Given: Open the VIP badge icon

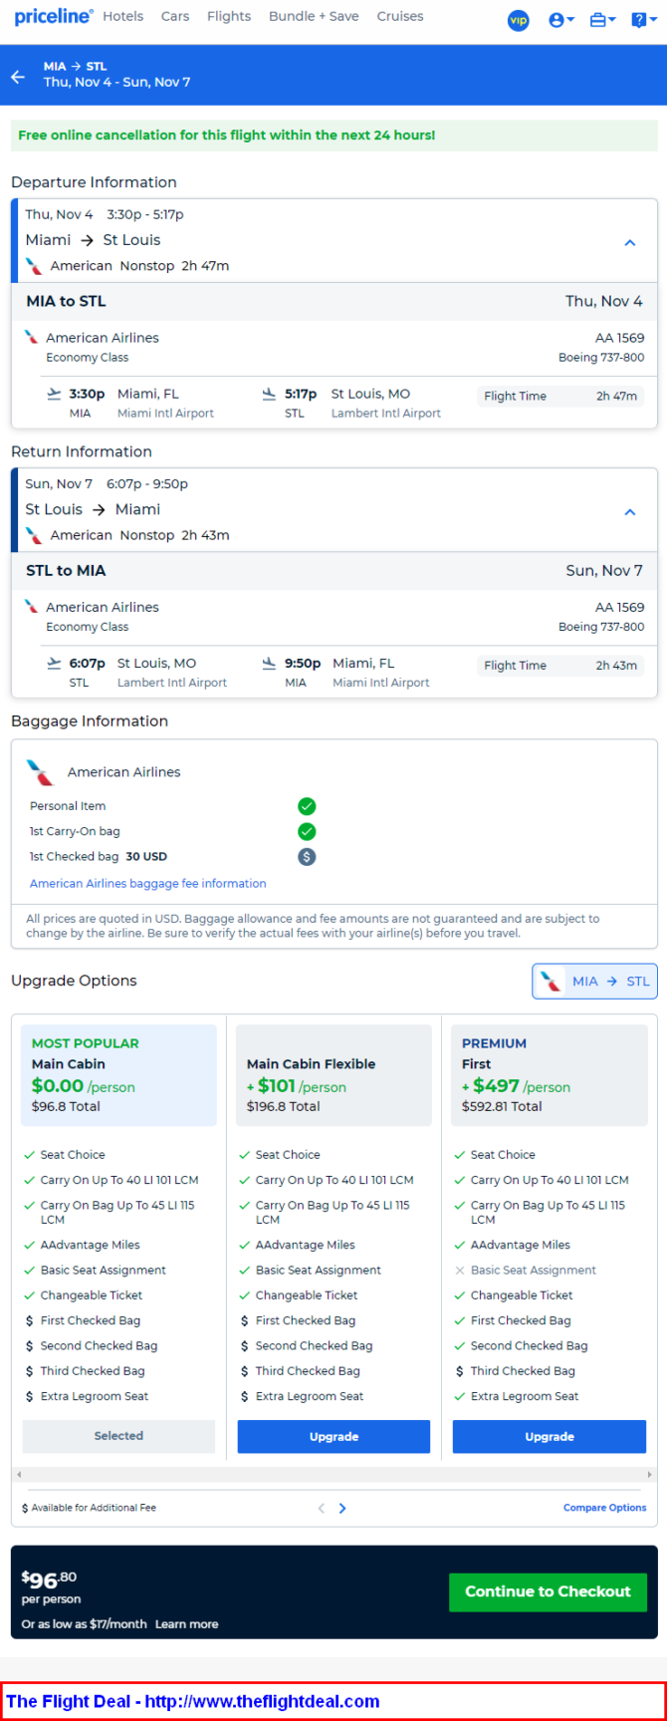Looking at the screenshot, I should (x=518, y=20).
